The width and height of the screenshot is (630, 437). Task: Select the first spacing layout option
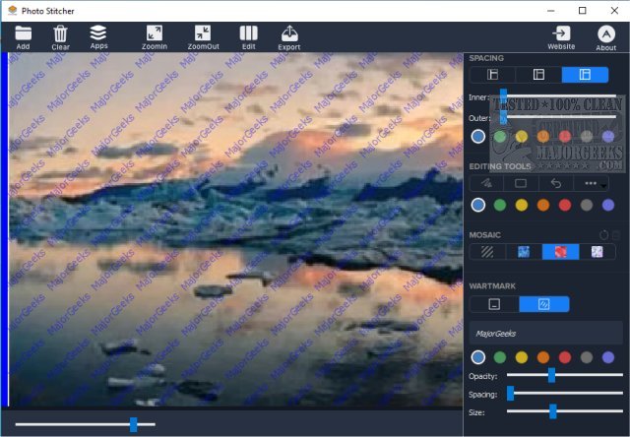(x=492, y=75)
